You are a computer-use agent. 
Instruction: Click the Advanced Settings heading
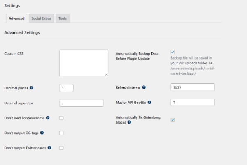(22, 33)
